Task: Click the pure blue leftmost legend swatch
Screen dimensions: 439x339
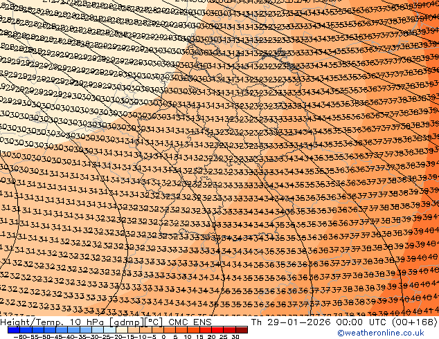Action: click(14, 330)
